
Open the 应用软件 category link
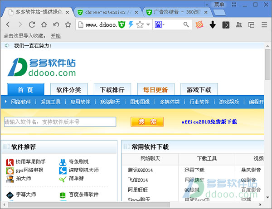coord(80,102)
